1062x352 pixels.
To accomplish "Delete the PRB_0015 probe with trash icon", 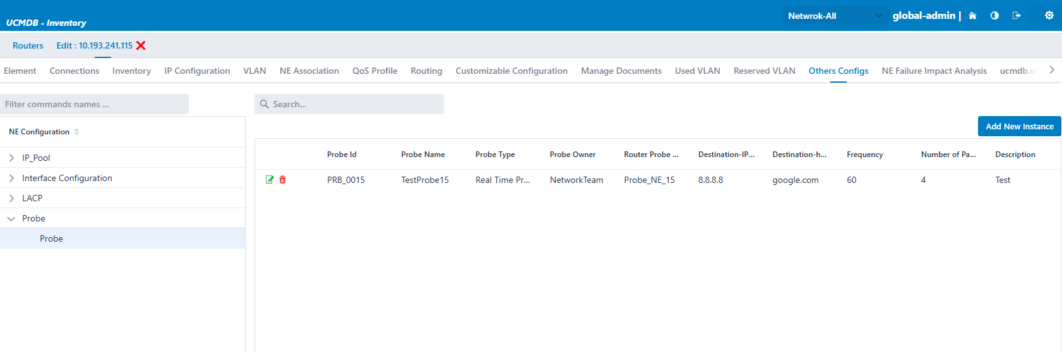I will click(282, 180).
